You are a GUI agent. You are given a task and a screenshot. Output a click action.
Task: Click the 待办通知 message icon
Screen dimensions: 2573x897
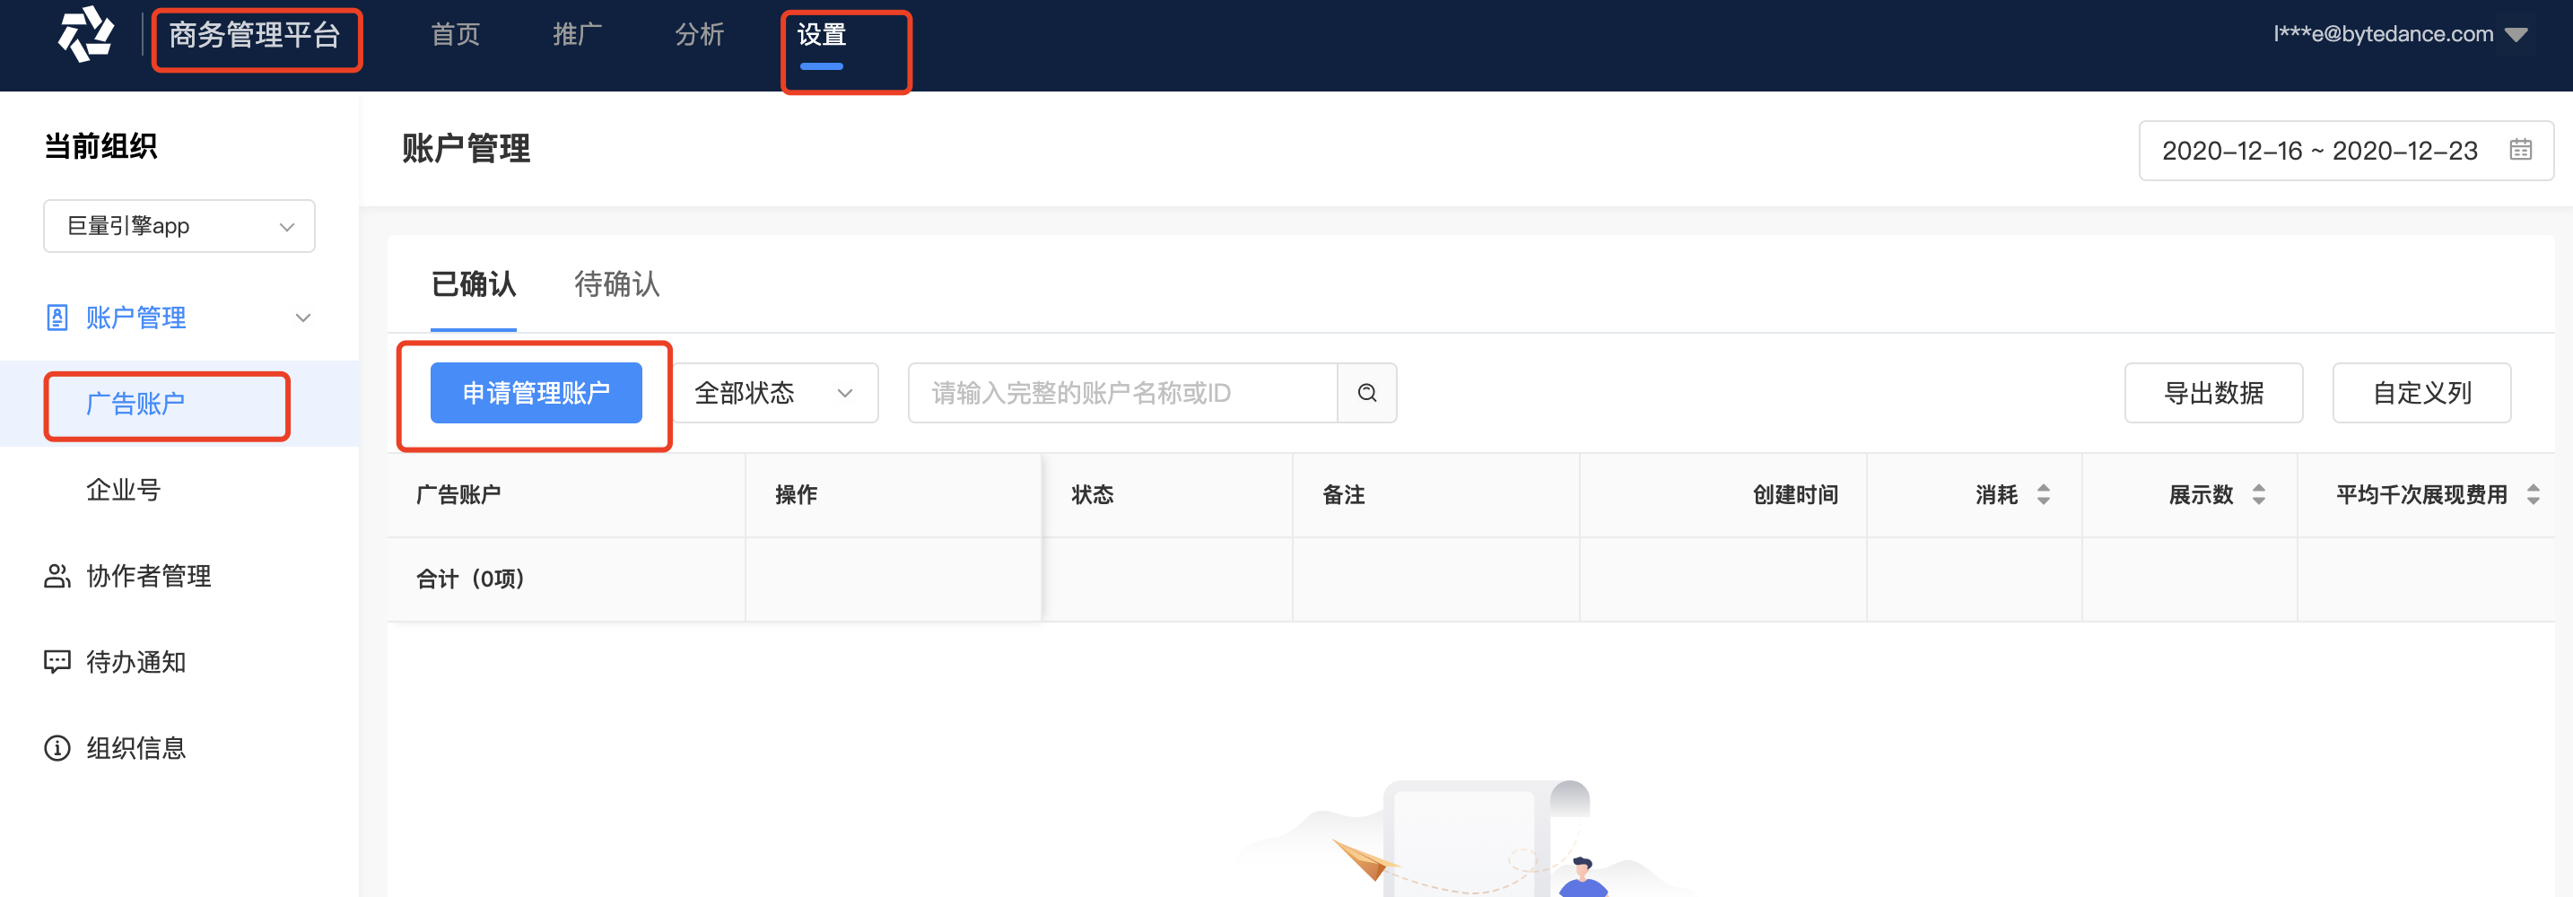point(57,662)
